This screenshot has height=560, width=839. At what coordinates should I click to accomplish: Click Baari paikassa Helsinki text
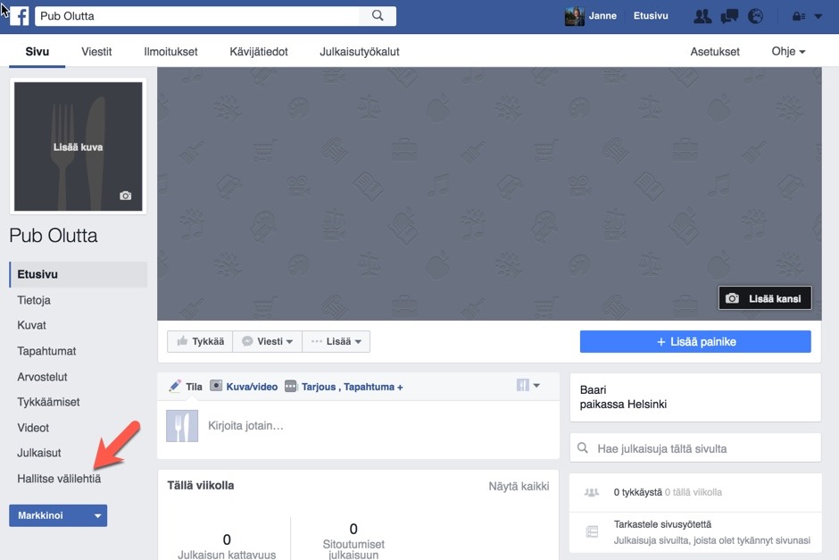(623, 397)
